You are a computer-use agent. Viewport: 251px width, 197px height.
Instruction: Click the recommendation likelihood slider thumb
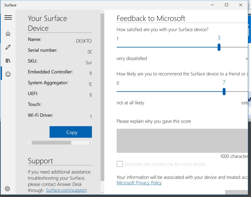click(224, 92)
